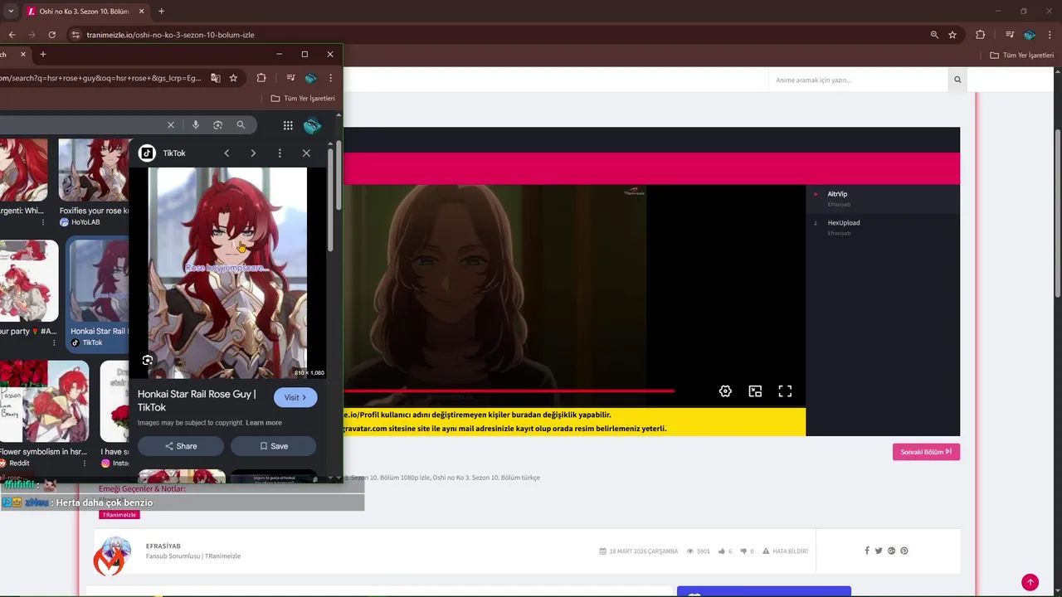
Task: Bookmark the anime page with the star
Action: coord(952,35)
